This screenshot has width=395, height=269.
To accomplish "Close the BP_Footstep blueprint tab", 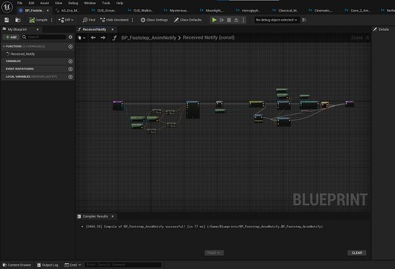I will point(47,11).
